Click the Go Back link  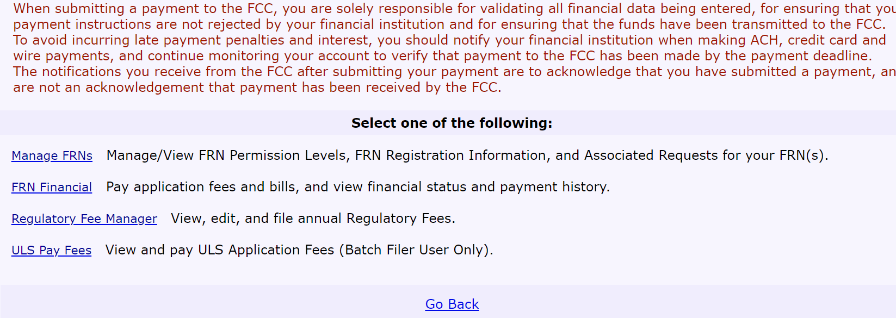pyautogui.click(x=452, y=304)
